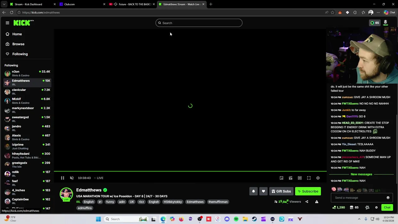The width and height of the screenshot is (398, 224).
Task: Open Steam from the taskbar
Action: (x=254, y=219)
